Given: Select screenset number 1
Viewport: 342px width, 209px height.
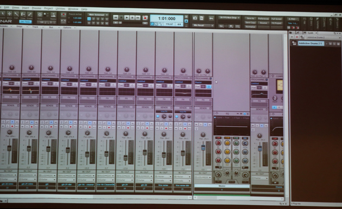Looking at the screenshot, I should 89,19.
